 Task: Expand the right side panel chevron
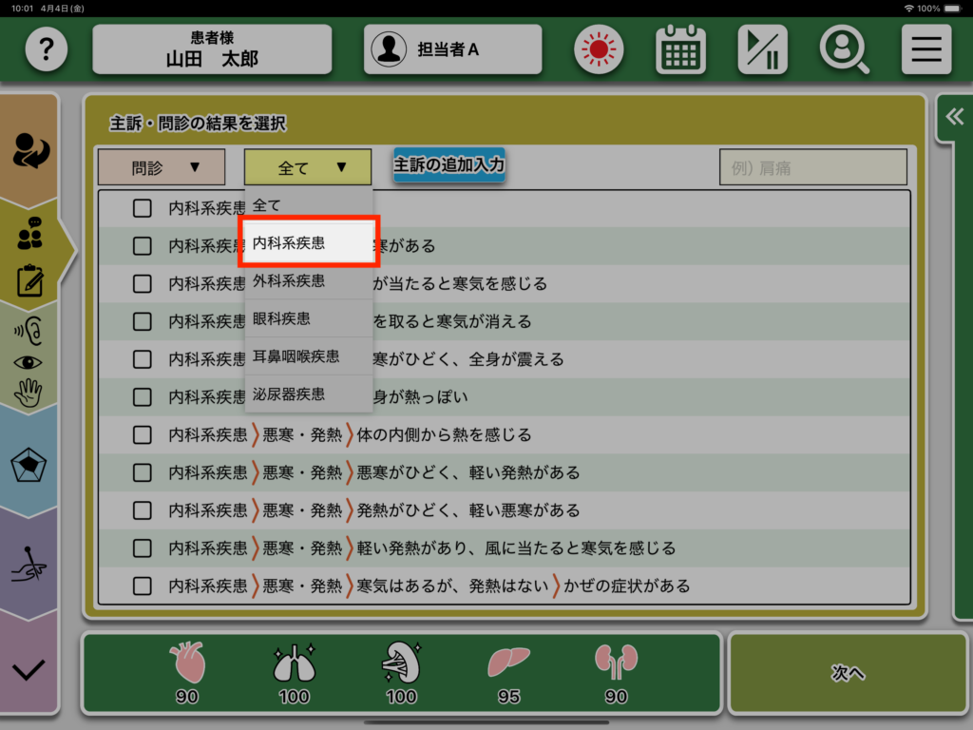point(953,117)
